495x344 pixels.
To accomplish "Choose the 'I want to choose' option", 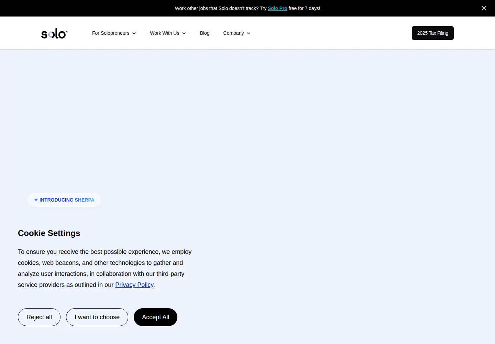I will click(97, 317).
